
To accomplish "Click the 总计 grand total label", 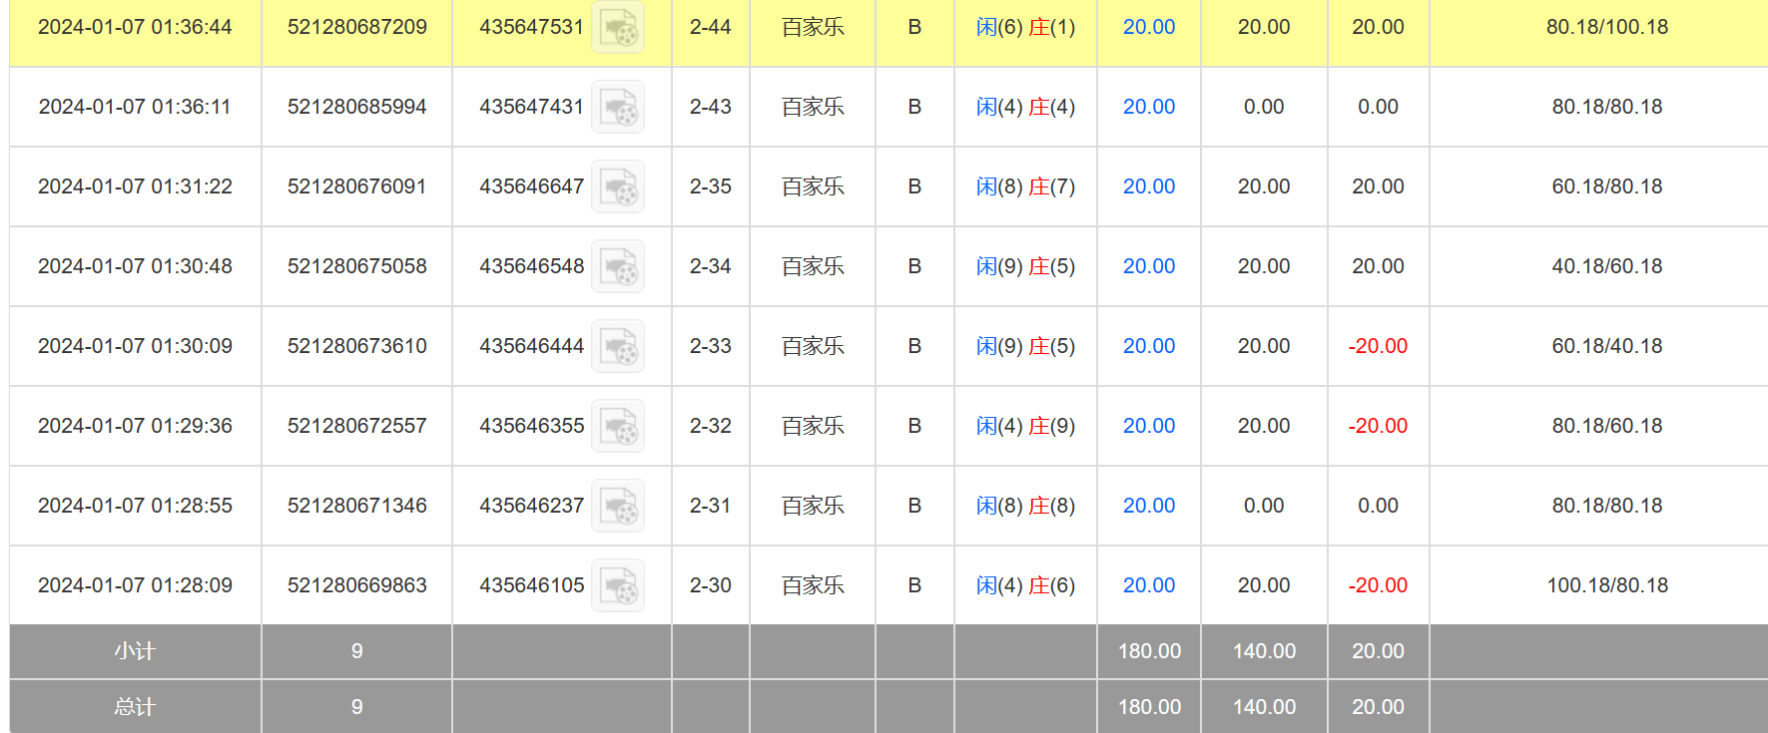I will [135, 707].
